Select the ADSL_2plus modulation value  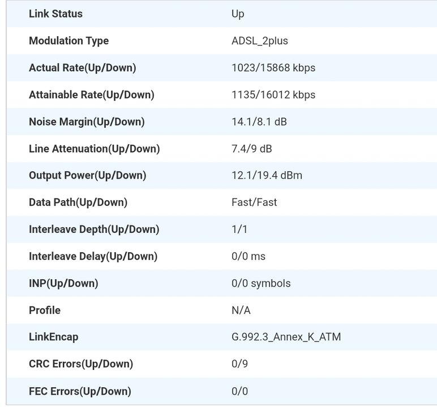point(260,41)
